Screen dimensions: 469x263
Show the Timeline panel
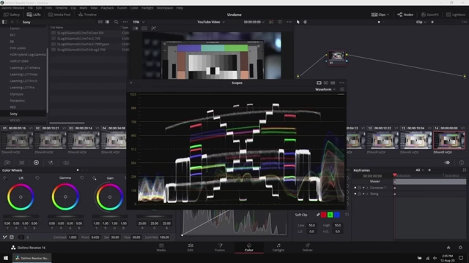click(x=87, y=15)
